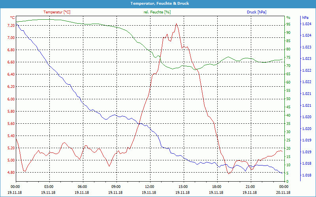Screen dimensions: 316x197
Task: Click the 95 humidity axis tick
Action: coord(288,24)
